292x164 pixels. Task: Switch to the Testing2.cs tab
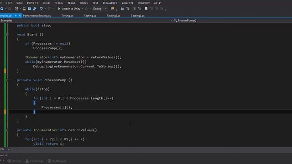point(114,16)
